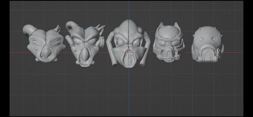
Task: Click the red-white 3D cursor on center helmet
Action: pos(129,52)
